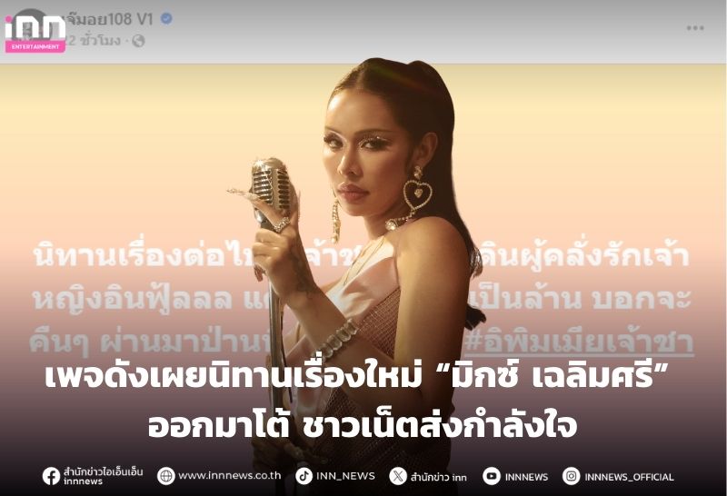The height and width of the screenshot is (496, 727).
Task: Click the TikTok icon
Action: [x=304, y=476]
